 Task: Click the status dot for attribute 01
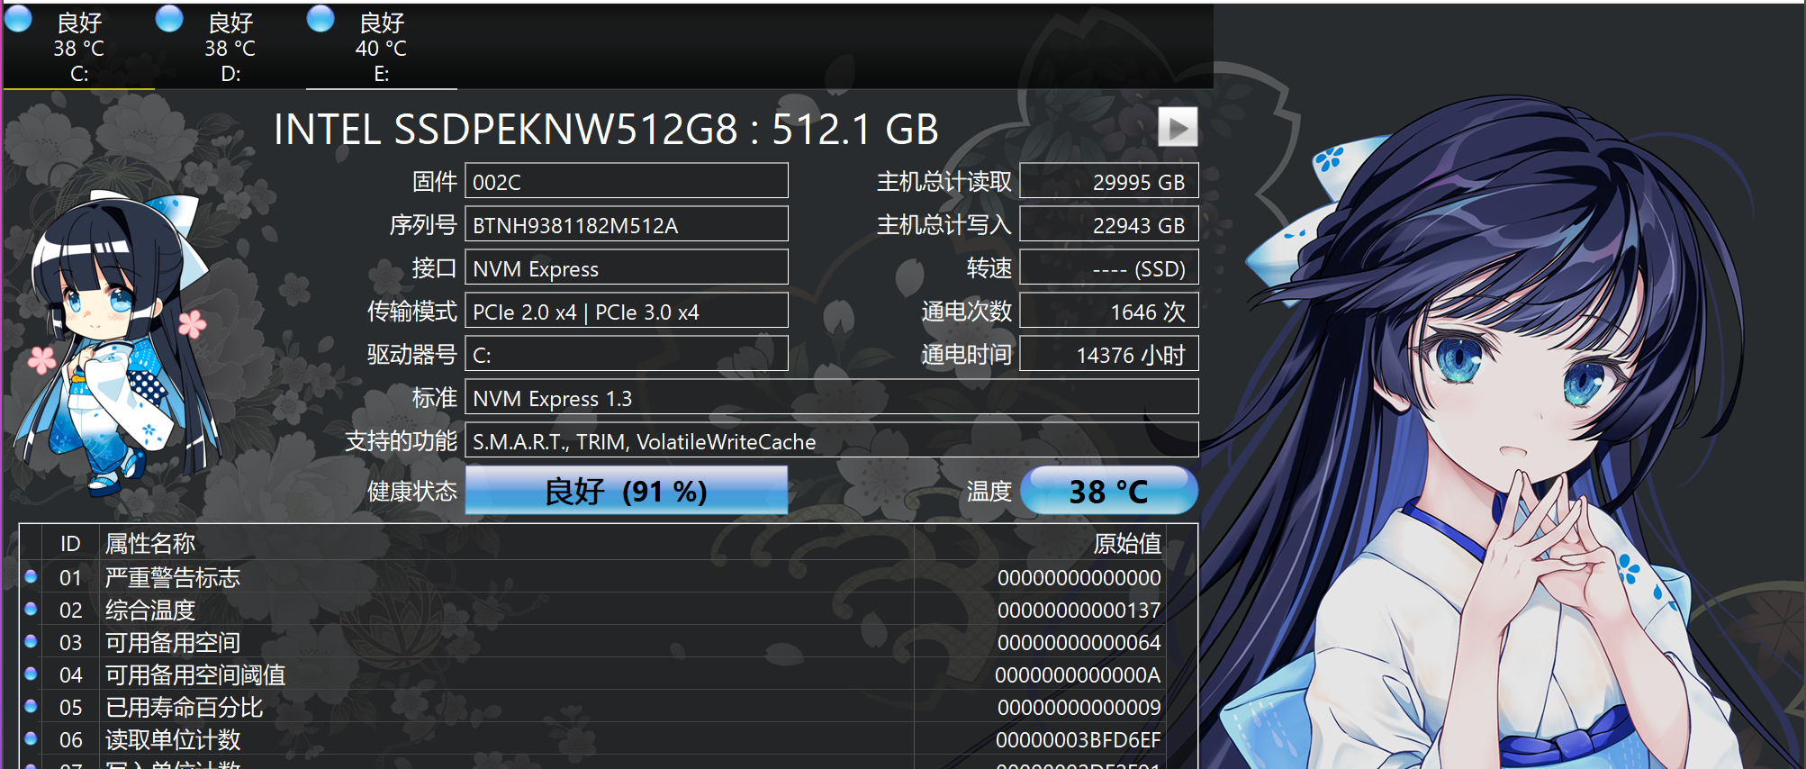pyautogui.click(x=31, y=576)
